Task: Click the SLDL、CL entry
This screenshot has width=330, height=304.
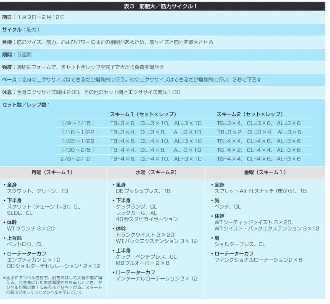Action: coord(20,213)
